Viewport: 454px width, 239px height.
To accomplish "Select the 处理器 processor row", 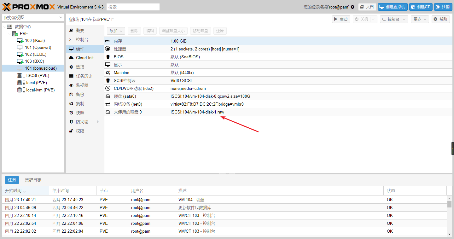I will coord(278,49).
